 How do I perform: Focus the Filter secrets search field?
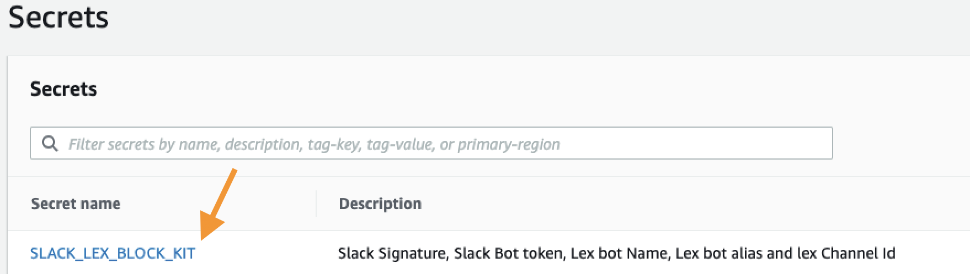click(x=430, y=144)
